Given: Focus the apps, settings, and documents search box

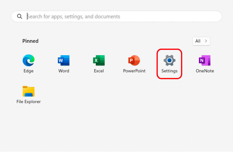Looking at the screenshot, I should pyautogui.click(x=122, y=16).
